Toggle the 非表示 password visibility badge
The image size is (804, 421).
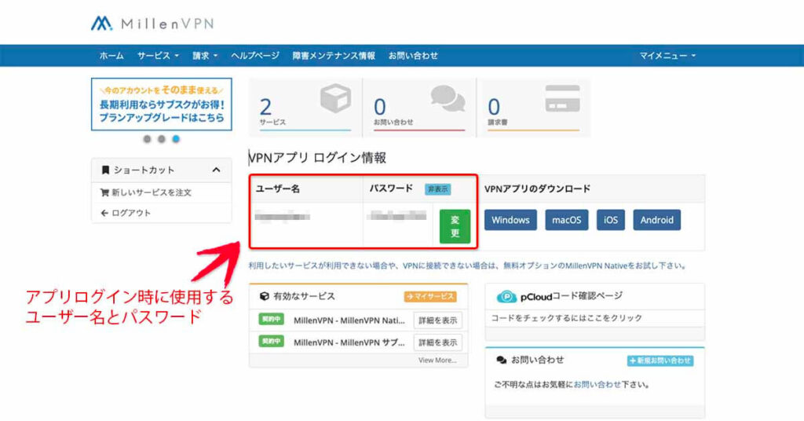(x=438, y=189)
